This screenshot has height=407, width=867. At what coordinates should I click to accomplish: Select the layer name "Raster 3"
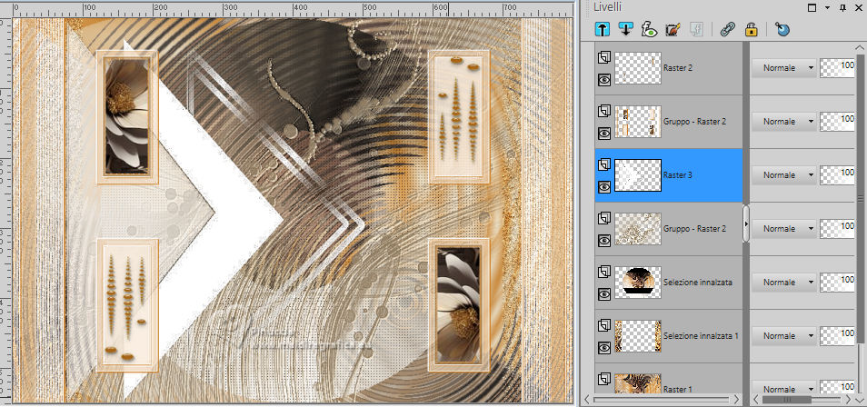pos(677,175)
